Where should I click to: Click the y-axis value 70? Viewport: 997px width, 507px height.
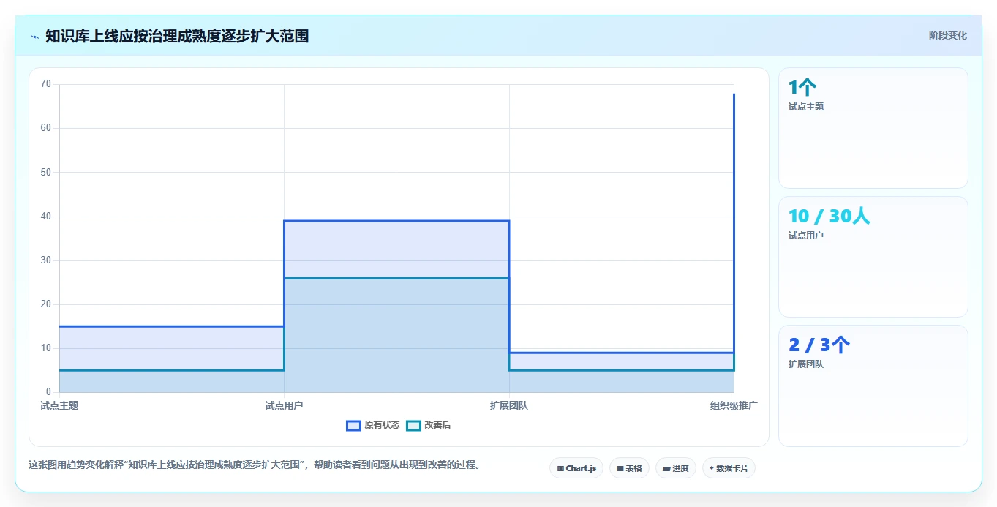(x=46, y=84)
